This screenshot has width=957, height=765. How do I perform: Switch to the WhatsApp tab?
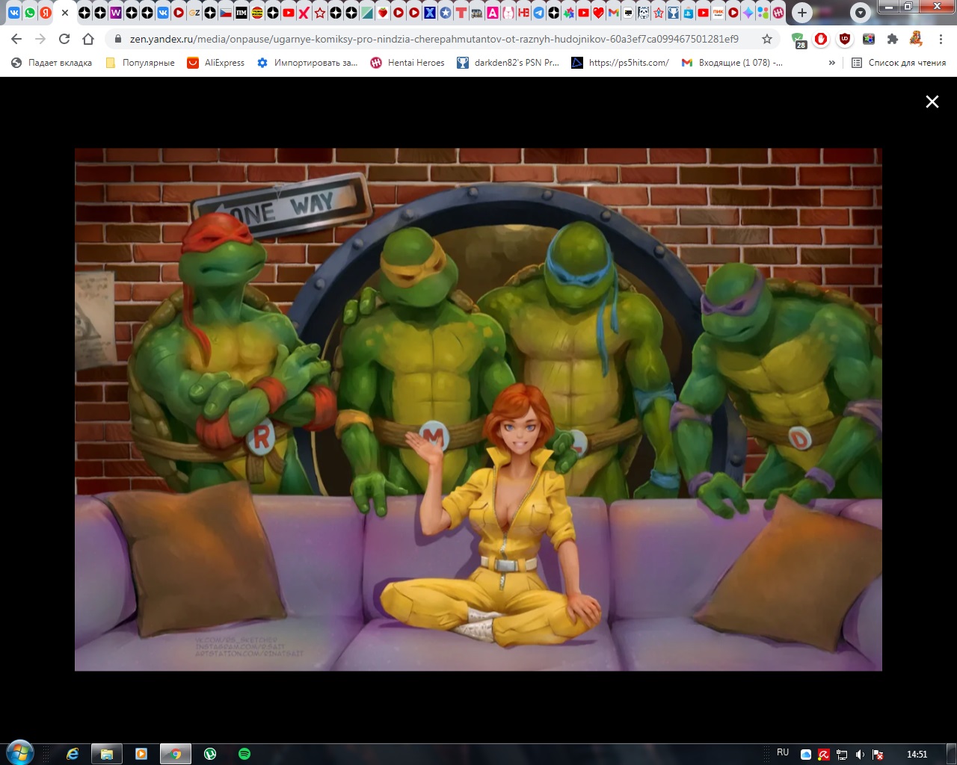(x=30, y=13)
